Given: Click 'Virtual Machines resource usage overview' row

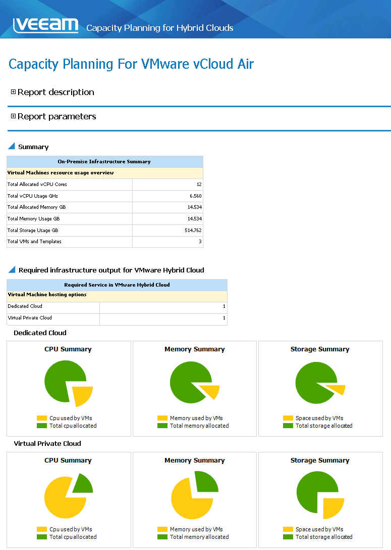Looking at the screenshot, I should coord(104,173).
